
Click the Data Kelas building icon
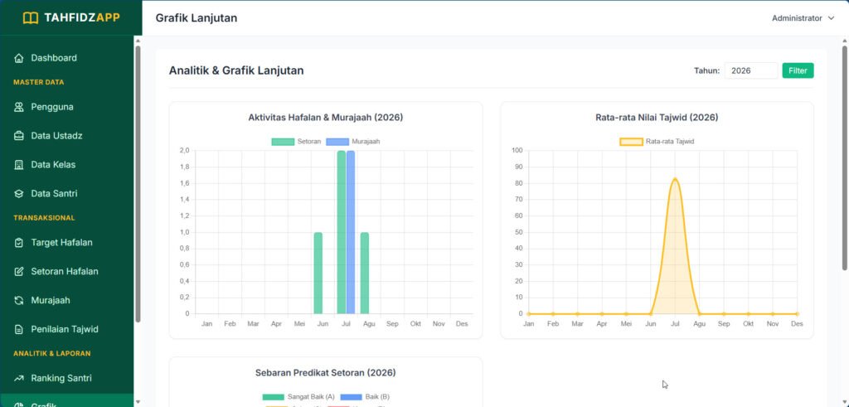click(x=19, y=164)
